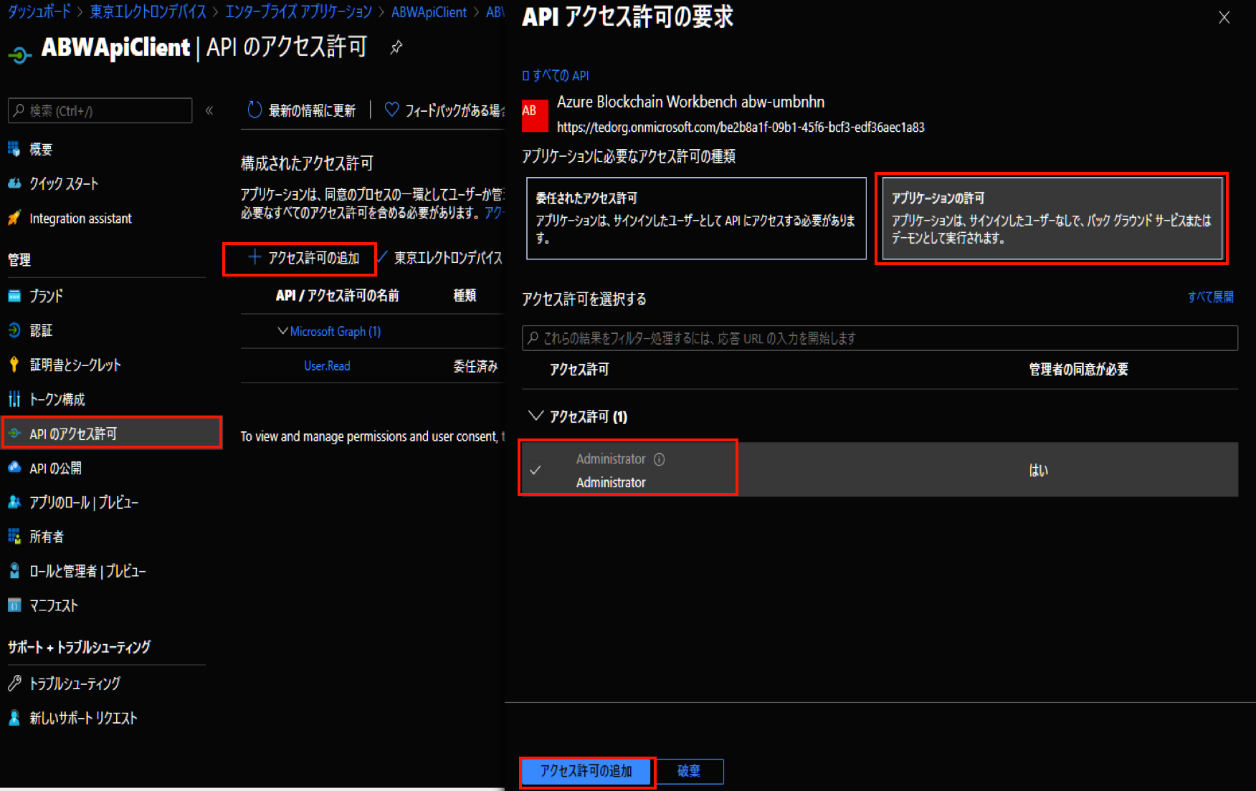Click the 破棄 discard button
The width and height of the screenshot is (1256, 791).
tap(689, 772)
